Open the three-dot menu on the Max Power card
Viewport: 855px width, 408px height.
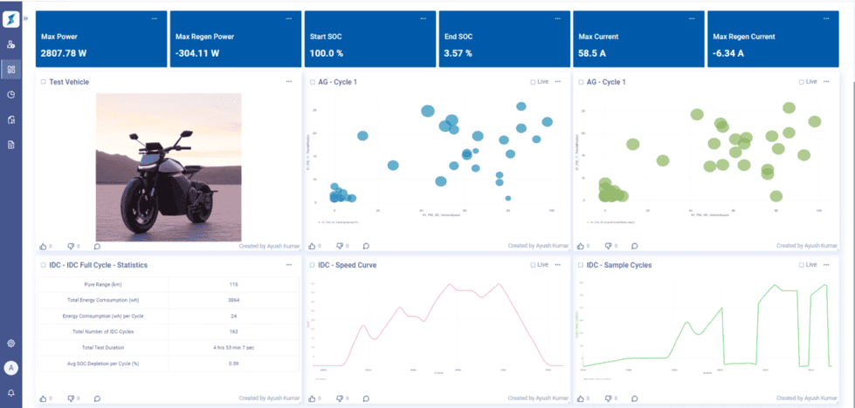155,18
